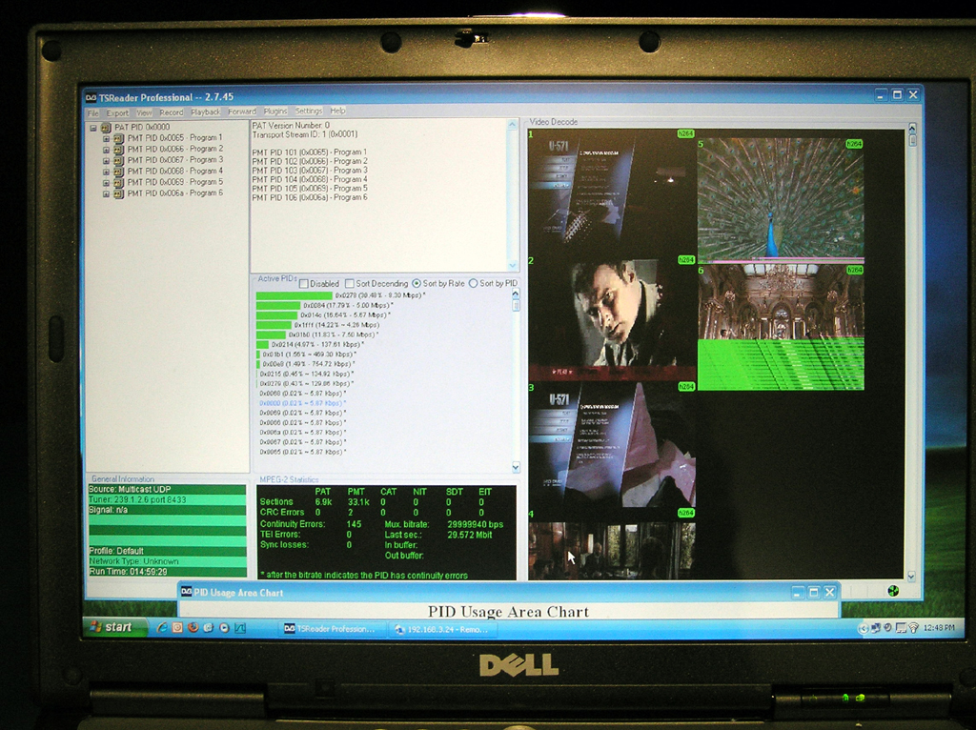Click the Windows start button

[115, 627]
